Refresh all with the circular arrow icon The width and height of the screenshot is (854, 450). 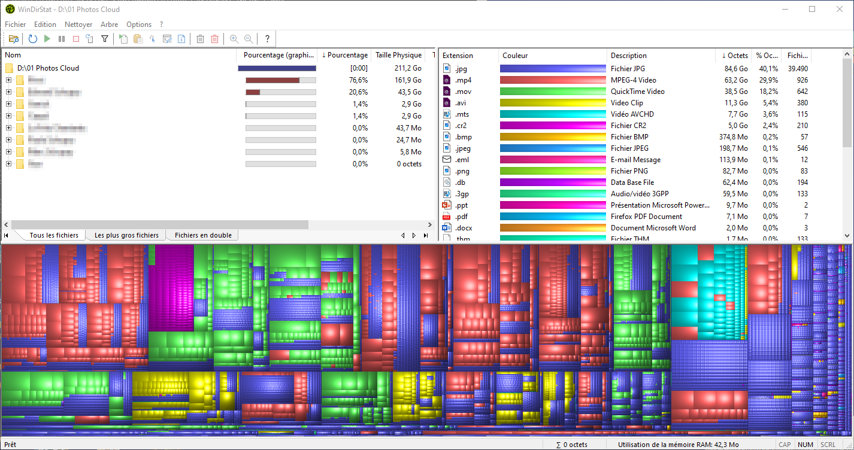pos(33,39)
